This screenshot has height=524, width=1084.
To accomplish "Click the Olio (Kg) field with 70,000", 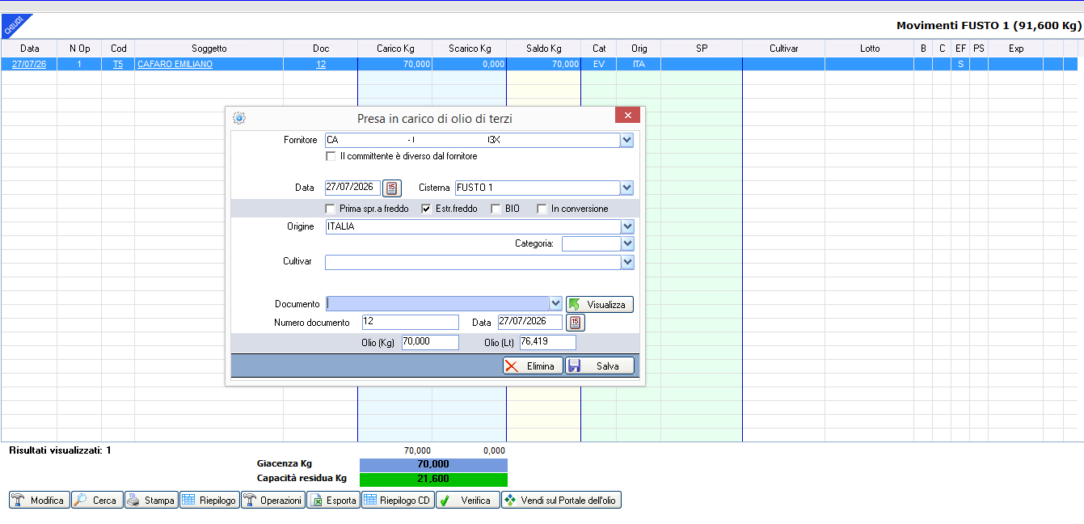I will click(430, 342).
